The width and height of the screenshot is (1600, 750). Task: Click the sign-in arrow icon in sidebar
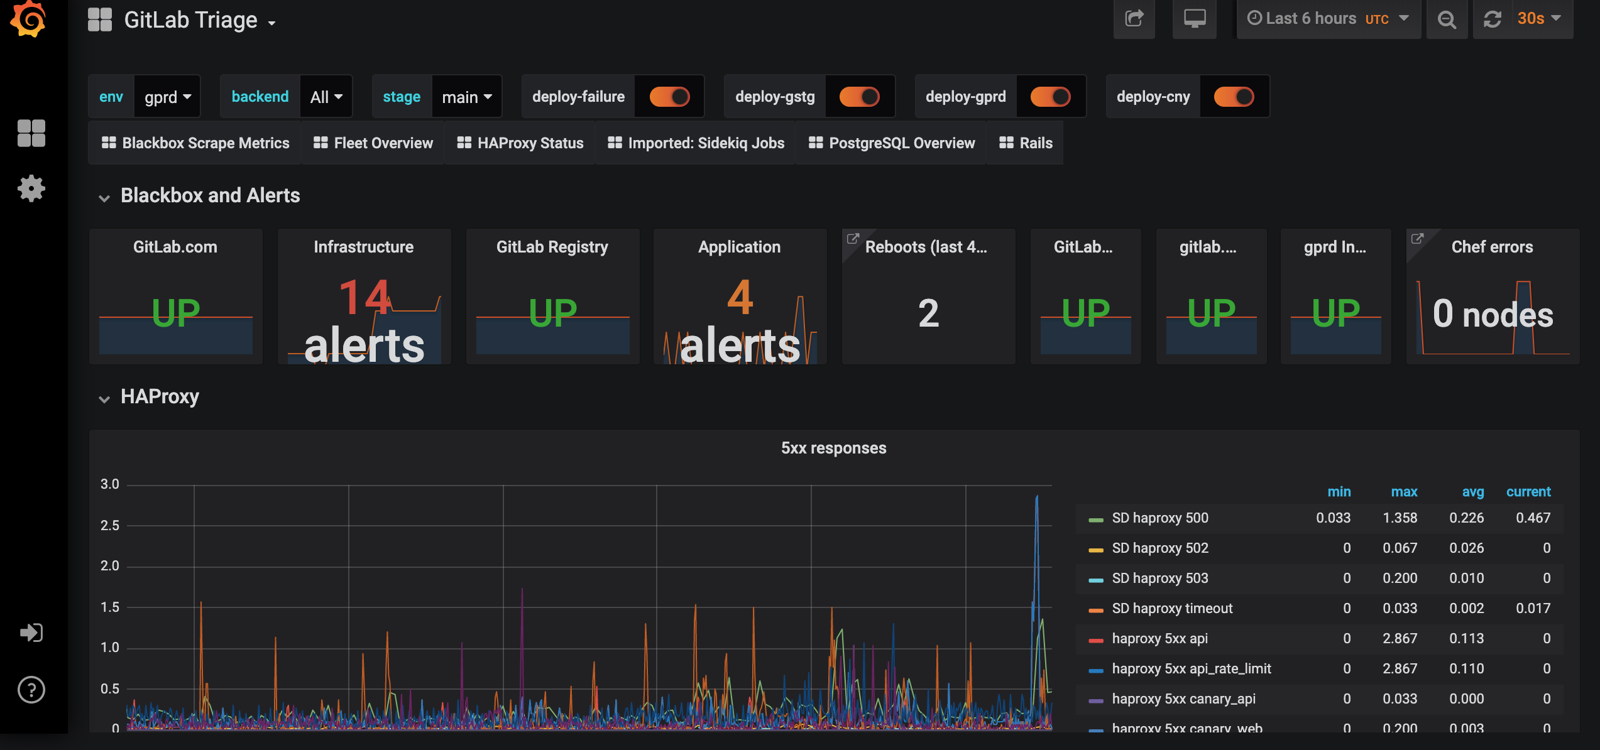point(31,632)
